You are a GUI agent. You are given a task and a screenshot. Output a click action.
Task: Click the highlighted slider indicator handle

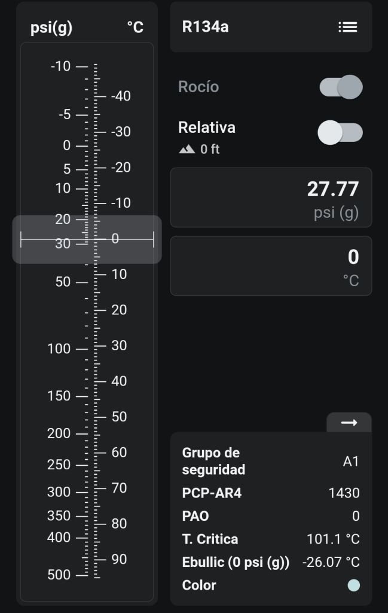tap(87, 239)
